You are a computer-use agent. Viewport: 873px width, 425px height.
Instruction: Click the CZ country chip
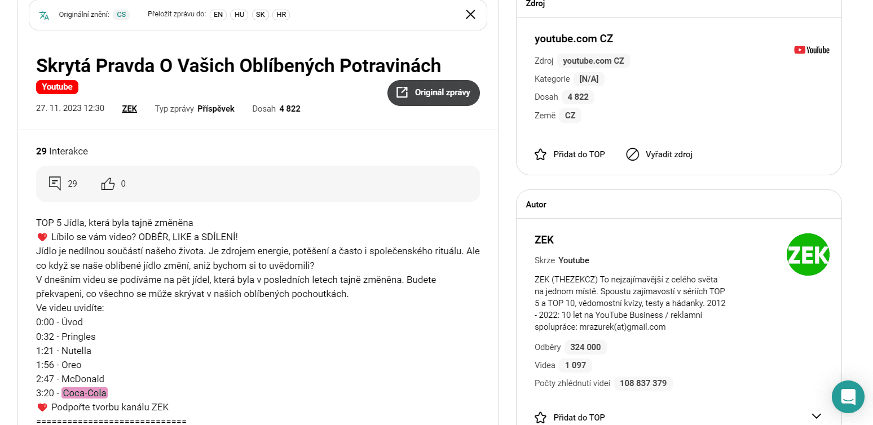pos(570,116)
